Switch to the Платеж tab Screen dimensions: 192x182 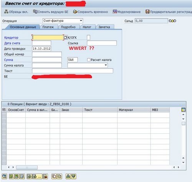pos(48,27)
